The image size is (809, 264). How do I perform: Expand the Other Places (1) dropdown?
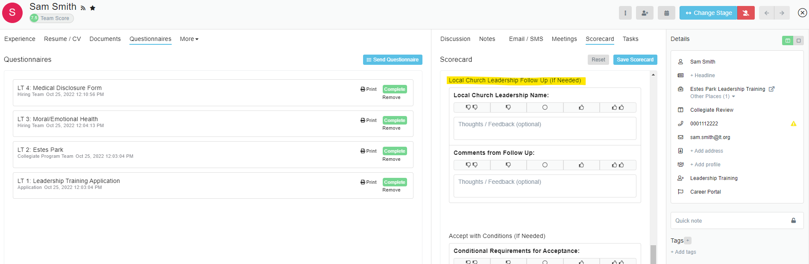tap(712, 96)
